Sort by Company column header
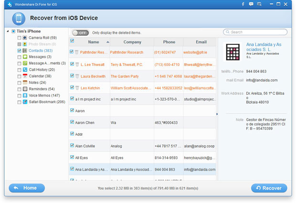This screenshot has height=203, width=296. [x=132, y=42]
